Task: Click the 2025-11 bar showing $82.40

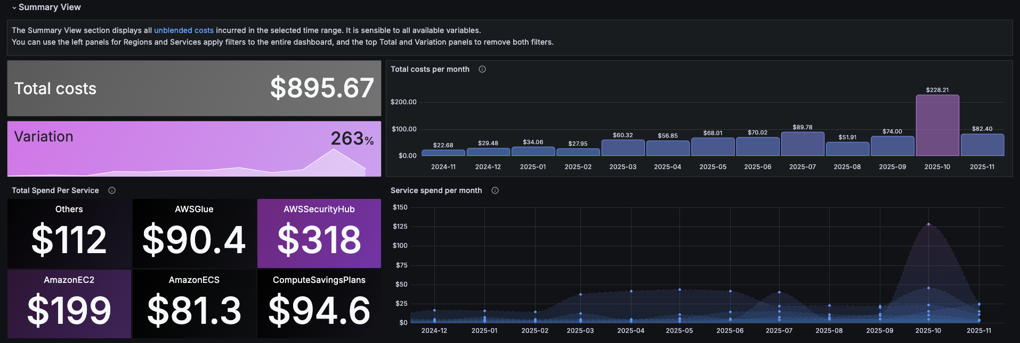Action: pos(982,145)
